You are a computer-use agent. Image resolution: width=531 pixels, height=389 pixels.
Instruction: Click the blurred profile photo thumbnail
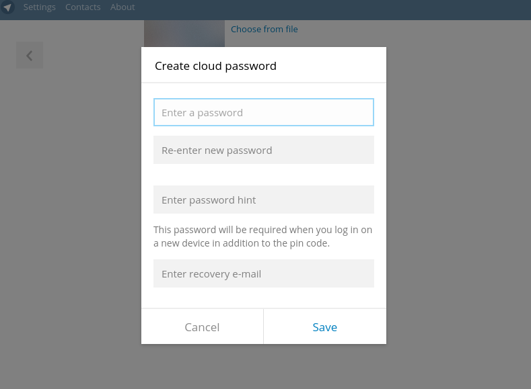[x=184, y=34]
